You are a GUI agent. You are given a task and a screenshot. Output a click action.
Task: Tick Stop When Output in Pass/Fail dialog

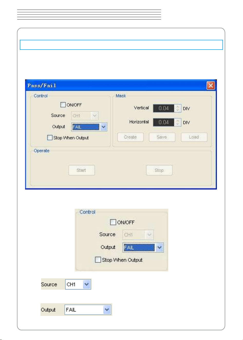[50, 138]
